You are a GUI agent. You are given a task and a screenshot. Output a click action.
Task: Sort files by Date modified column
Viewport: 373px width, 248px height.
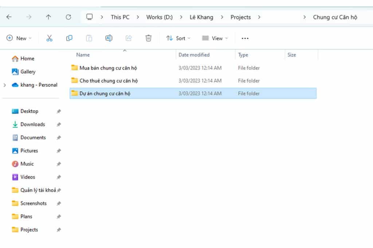[194, 55]
